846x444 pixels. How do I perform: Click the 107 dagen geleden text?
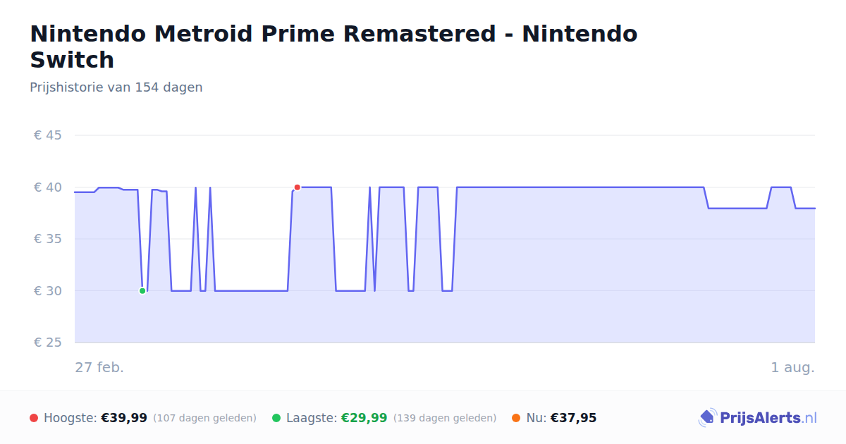204,418
